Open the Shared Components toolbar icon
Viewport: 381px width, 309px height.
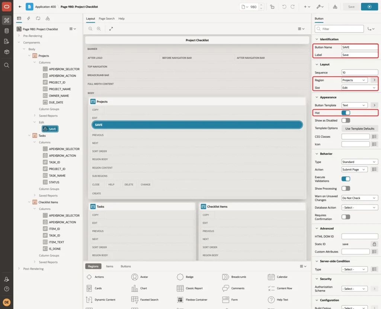pos(335,7)
